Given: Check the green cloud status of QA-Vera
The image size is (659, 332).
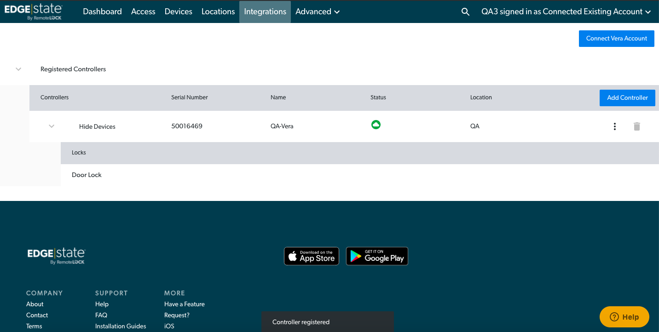Looking at the screenshot, I should pyautogui.click(x=376, y=125).
